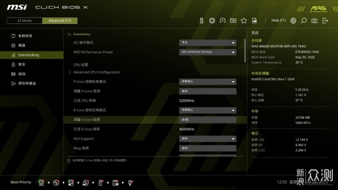This screenshot has height=190, width=338.
Task: Click Ring 倍频 input field
Action: pos(207,148)
